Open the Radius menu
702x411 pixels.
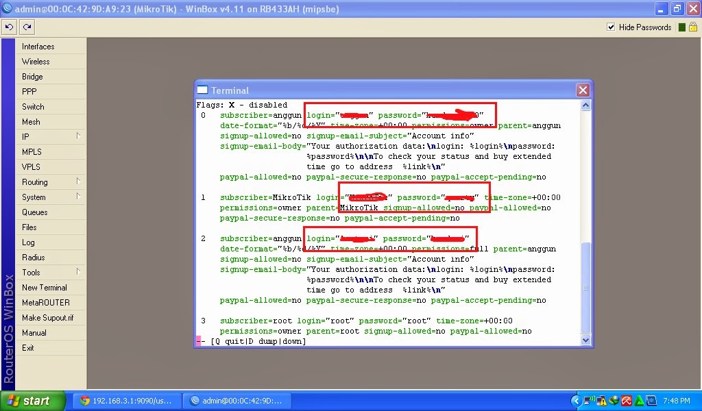[51, 258]
